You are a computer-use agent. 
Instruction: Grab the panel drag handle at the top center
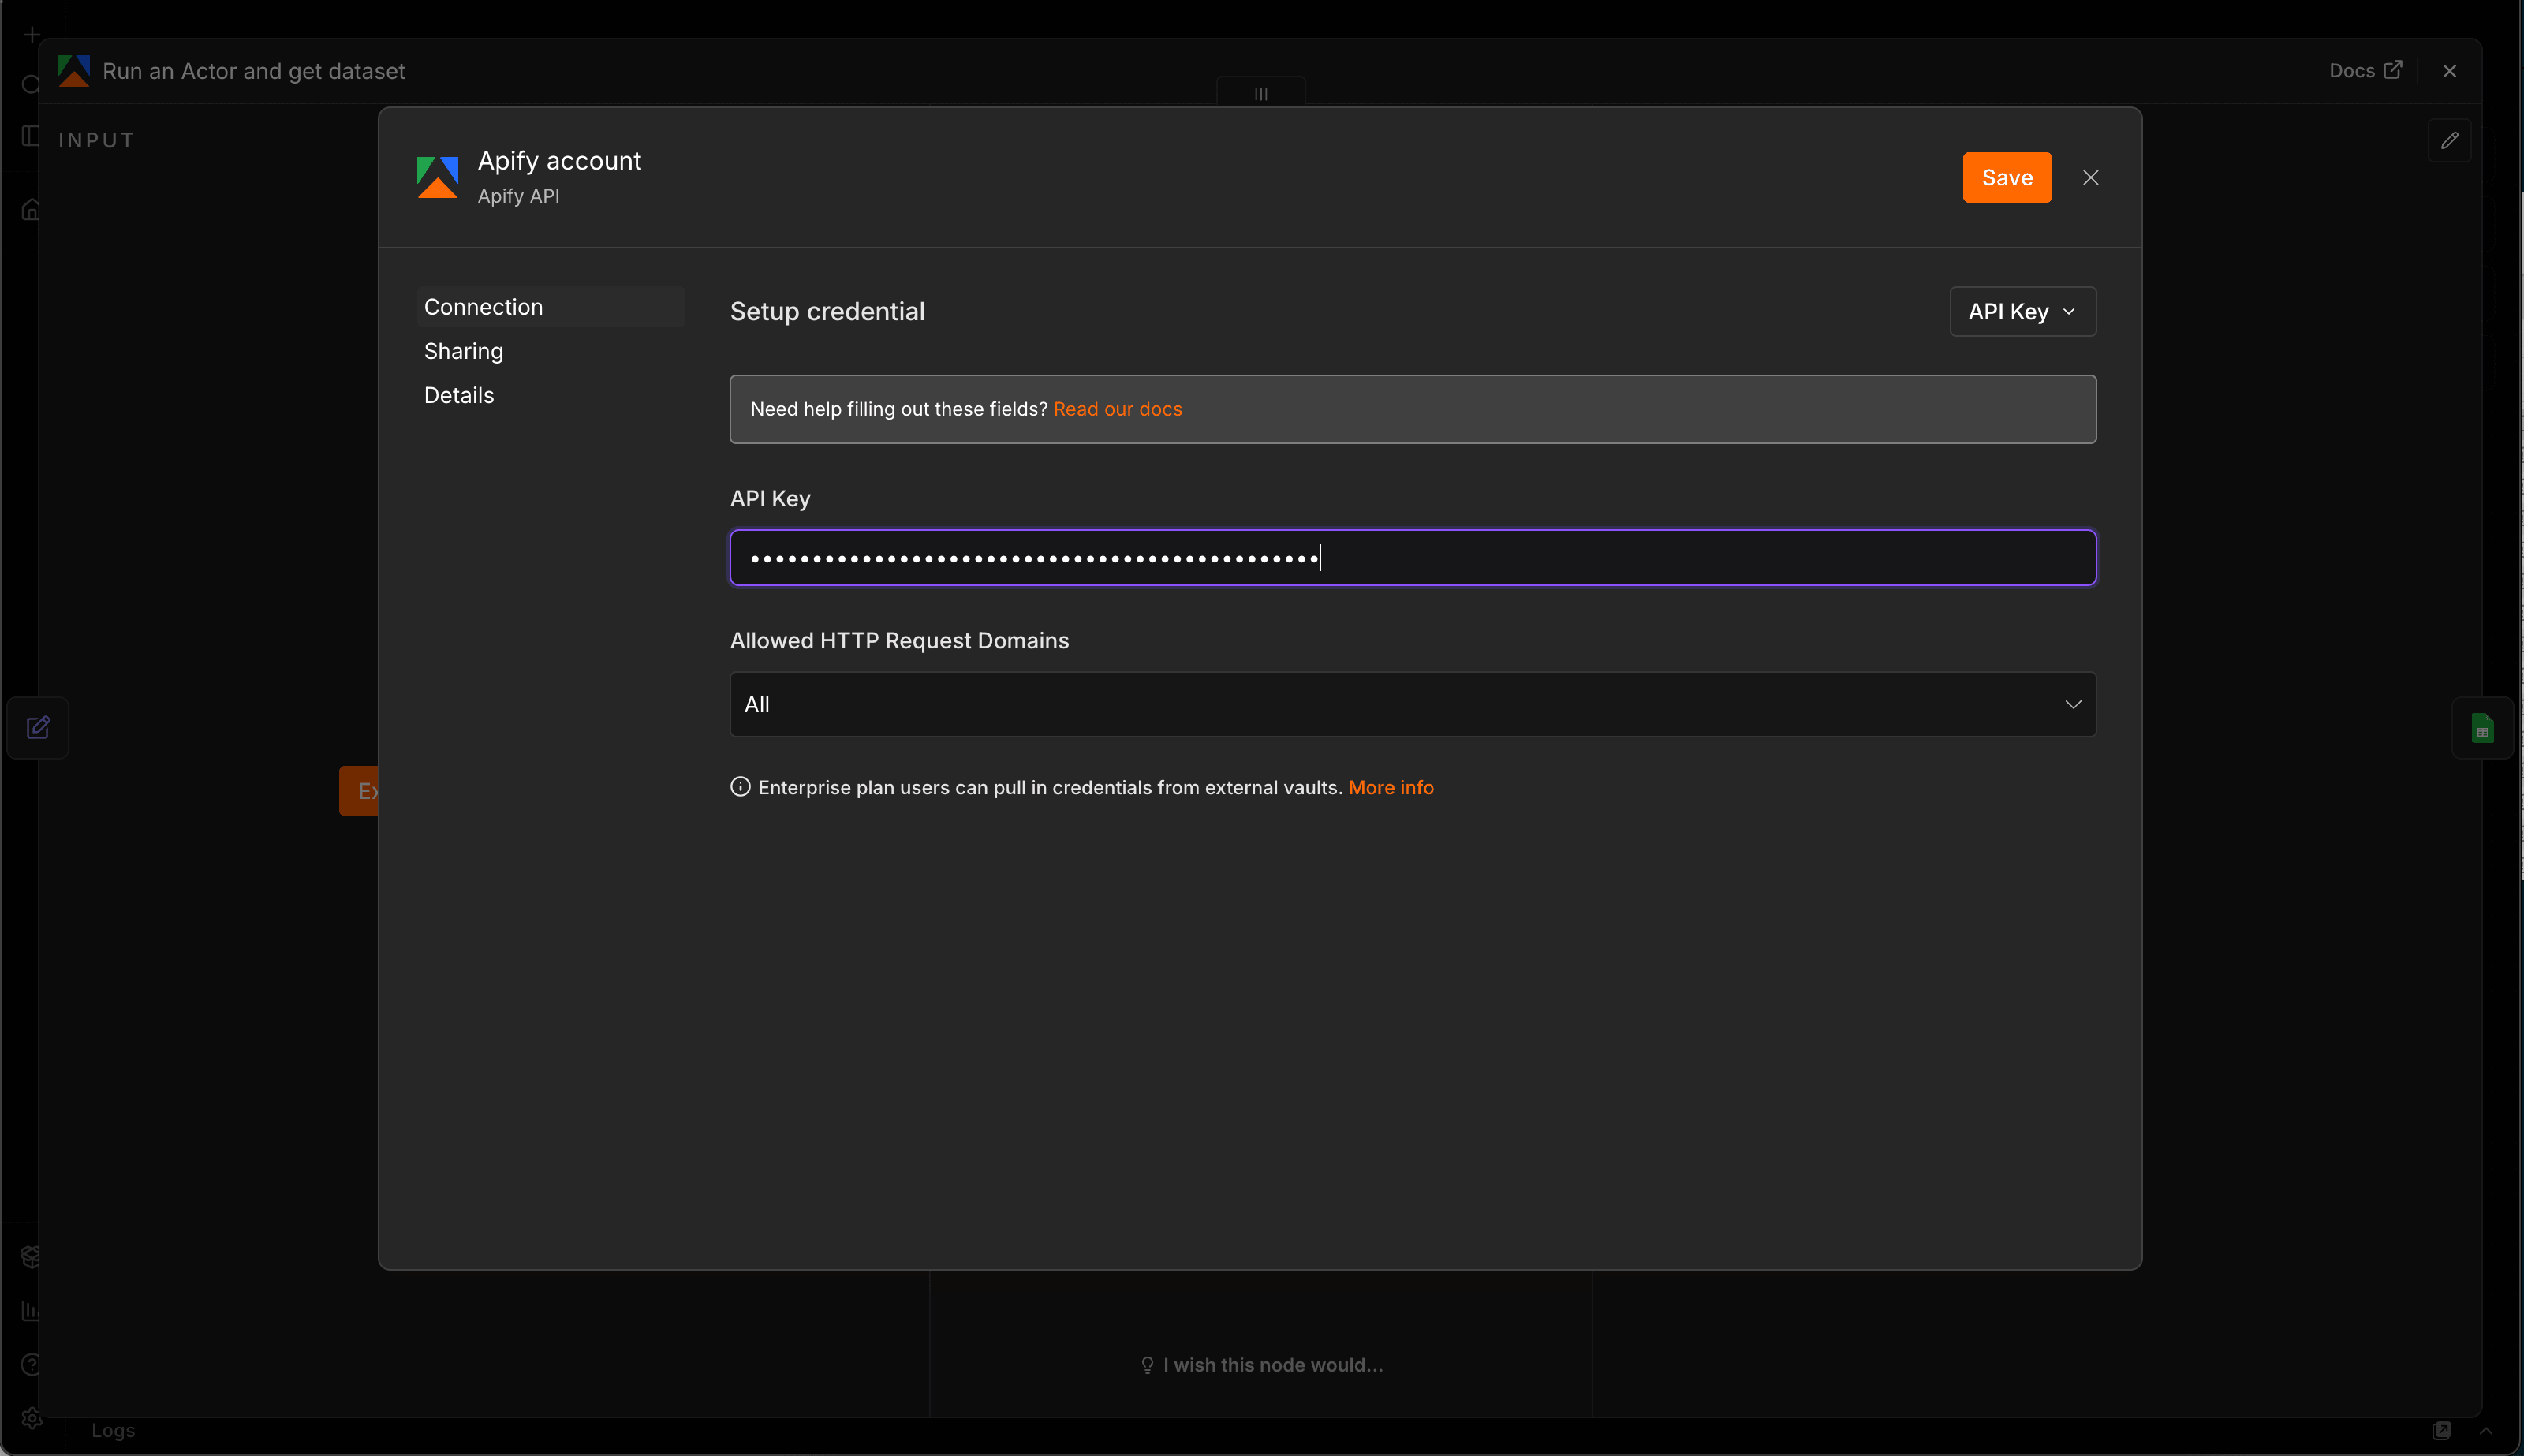[x=1260, y=93]
